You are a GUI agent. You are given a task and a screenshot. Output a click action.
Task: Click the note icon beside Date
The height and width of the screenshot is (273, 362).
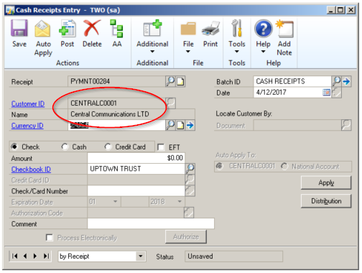pyautogui.click(x=337, y=93)
